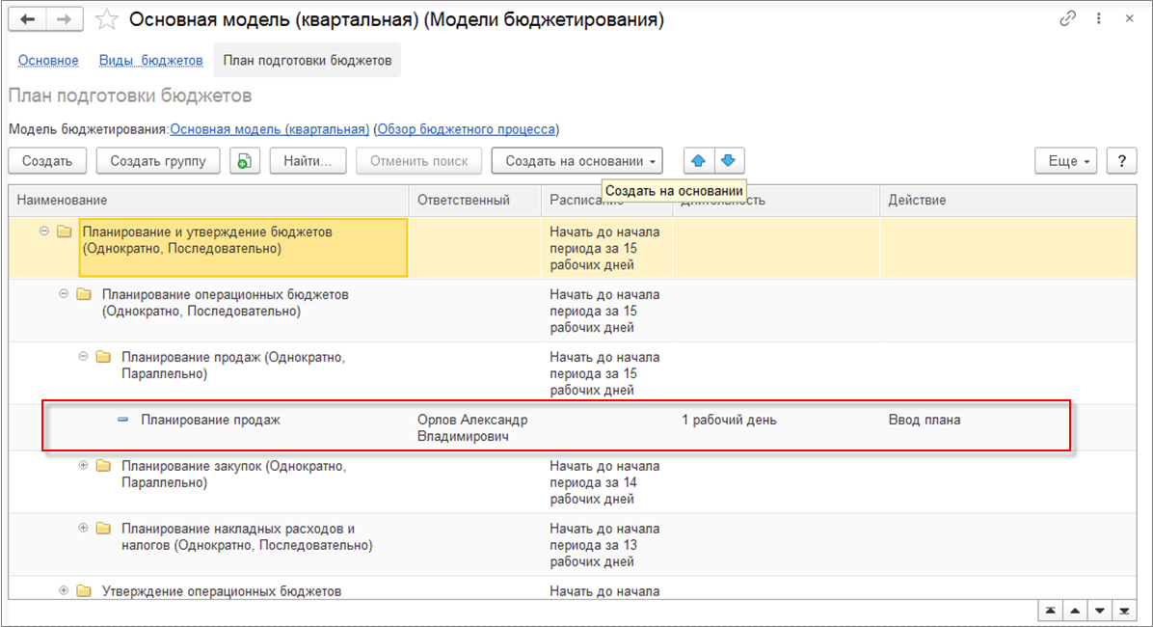Jump to the last row of the list
The width and height of the screenshot is (1153, 627).
(1123, 611)
